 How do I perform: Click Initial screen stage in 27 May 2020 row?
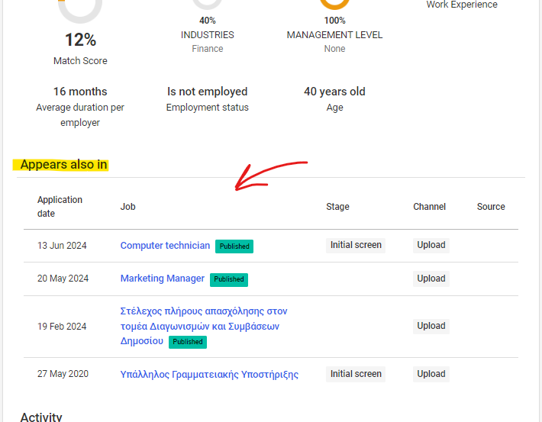pos(356,374)
